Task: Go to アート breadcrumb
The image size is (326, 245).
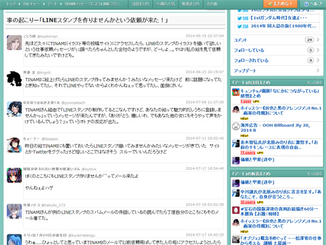Action: tap(52, 4)
